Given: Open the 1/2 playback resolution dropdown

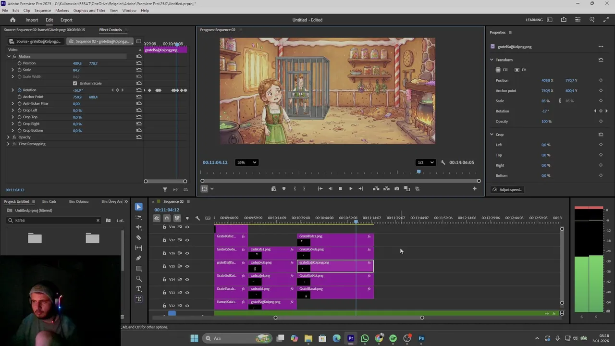Looking at the screenshot, I should pos(425,162).
